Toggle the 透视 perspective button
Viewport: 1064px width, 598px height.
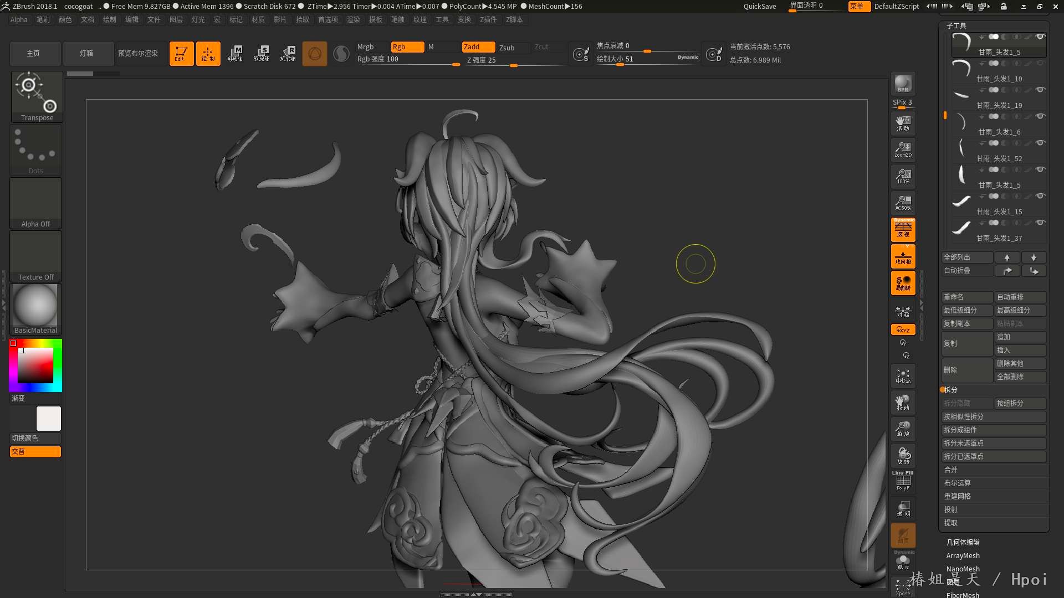[x=903, y=229]
